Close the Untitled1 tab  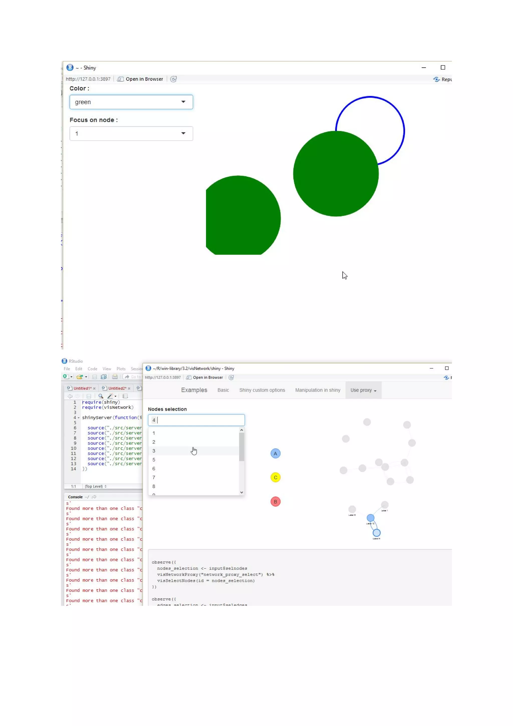[94, 389]
